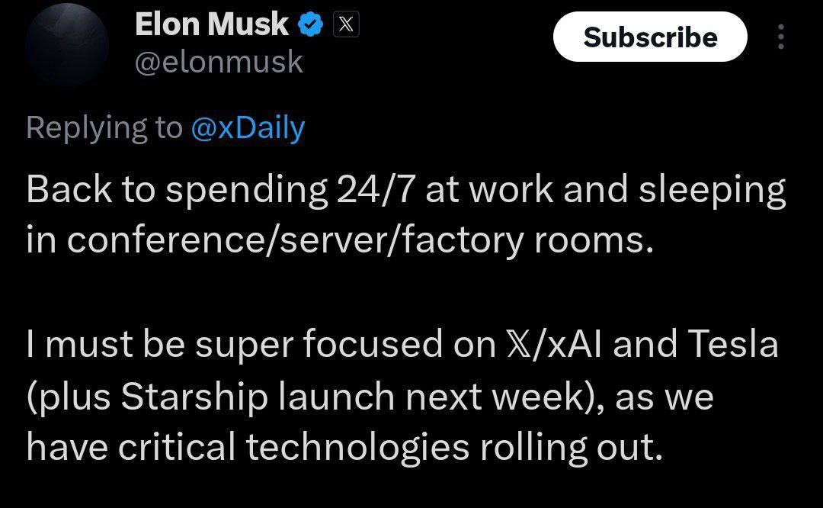Click the blue verified checkmark badge

pyautogui.click(x=311, y=24)
